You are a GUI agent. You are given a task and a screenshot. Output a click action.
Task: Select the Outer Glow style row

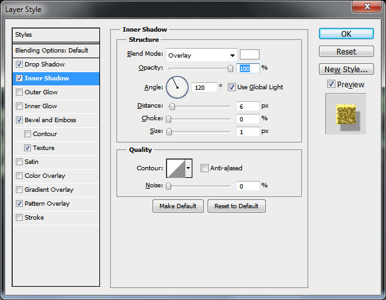56,92
